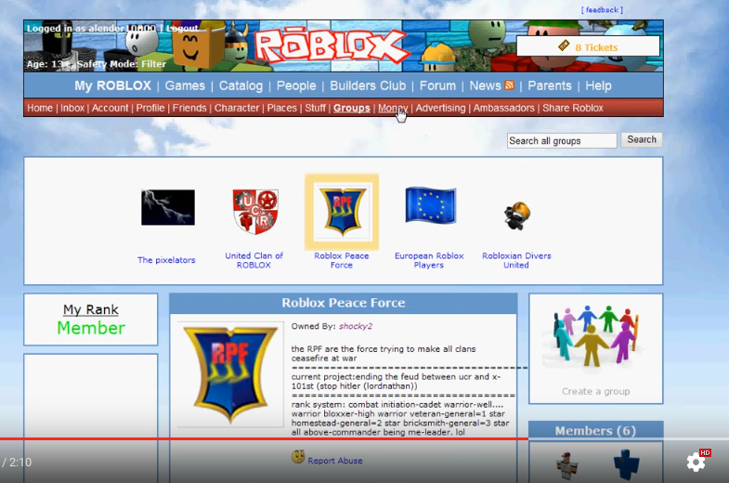729x483 pixels.
Task: Open the Parents page
Action: [x=550, y=85]
